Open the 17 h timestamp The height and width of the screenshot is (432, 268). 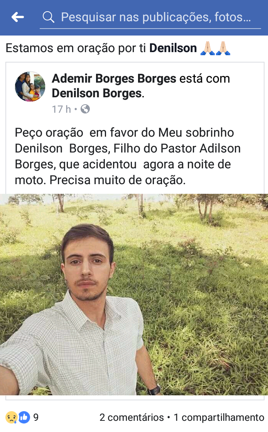(x=61, y=109)
